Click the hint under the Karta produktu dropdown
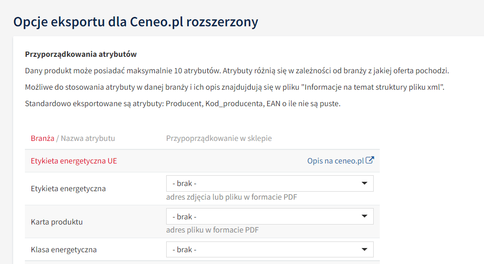Screen dimensions: 484x264 tap(212, 230)
